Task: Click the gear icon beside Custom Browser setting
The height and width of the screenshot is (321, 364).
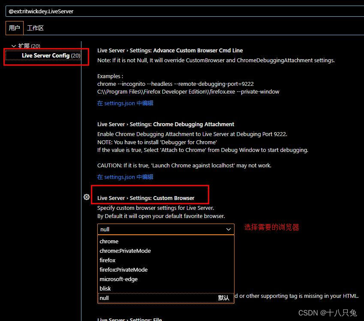Action: coord(87,197)
